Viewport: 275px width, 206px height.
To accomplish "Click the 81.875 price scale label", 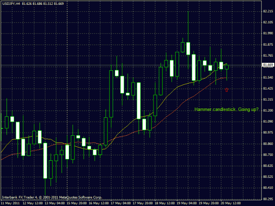I will point(268,45).
